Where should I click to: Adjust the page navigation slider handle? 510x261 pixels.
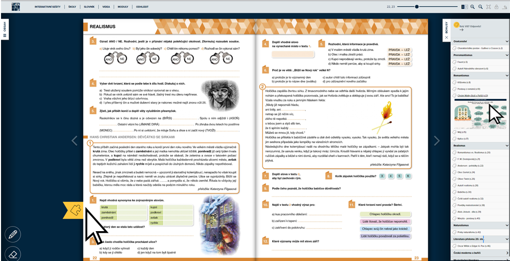tap(417, 7)
